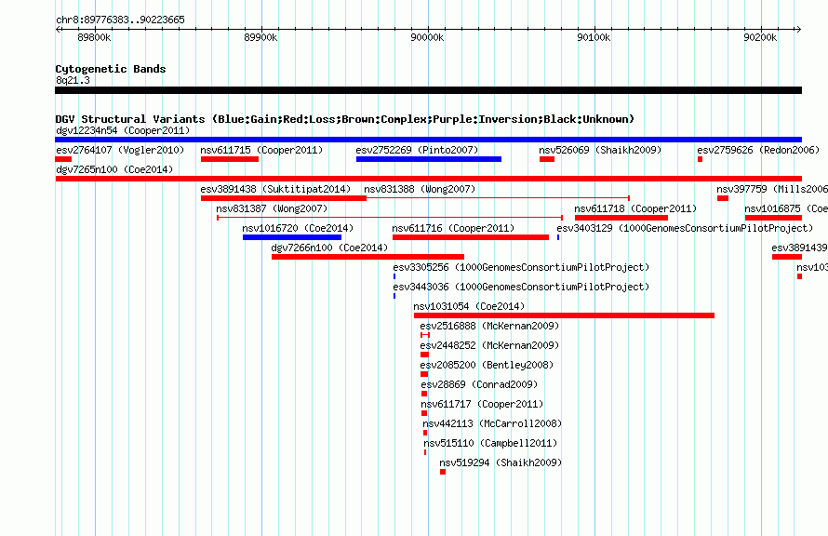828x536 pixels.
Task: Click the 89900k ruler label
Action: [260, 37]
